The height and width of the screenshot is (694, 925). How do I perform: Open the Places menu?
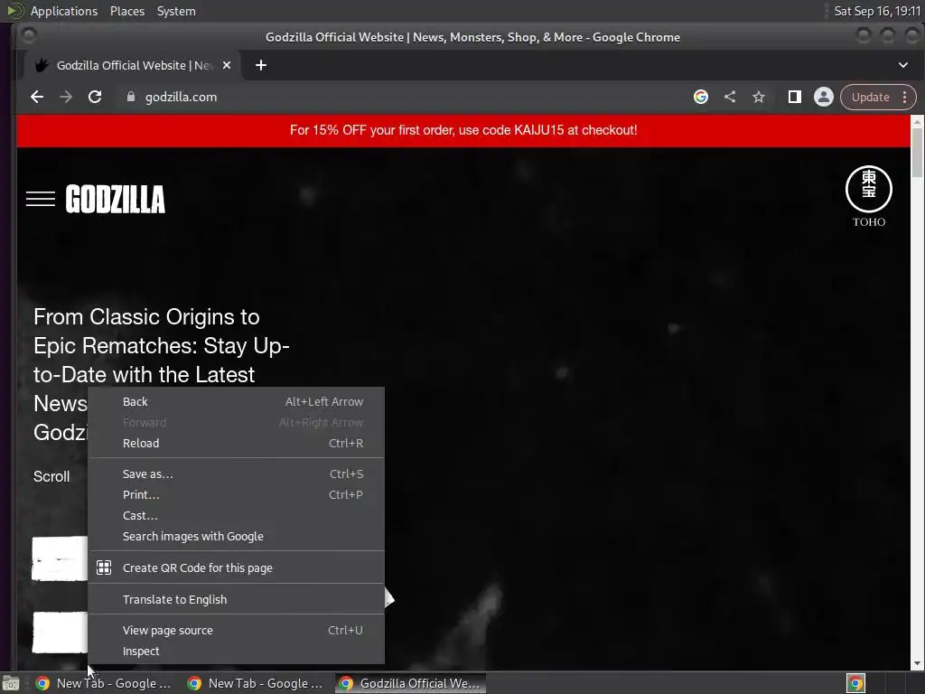coord(127,11)
